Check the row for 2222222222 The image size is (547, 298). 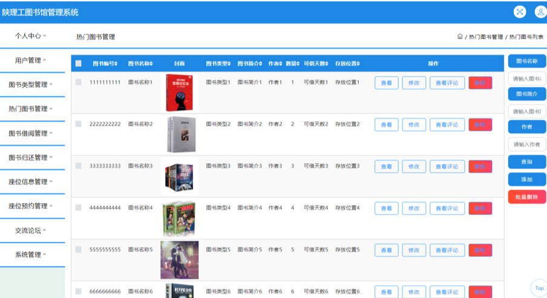(79, 124)
